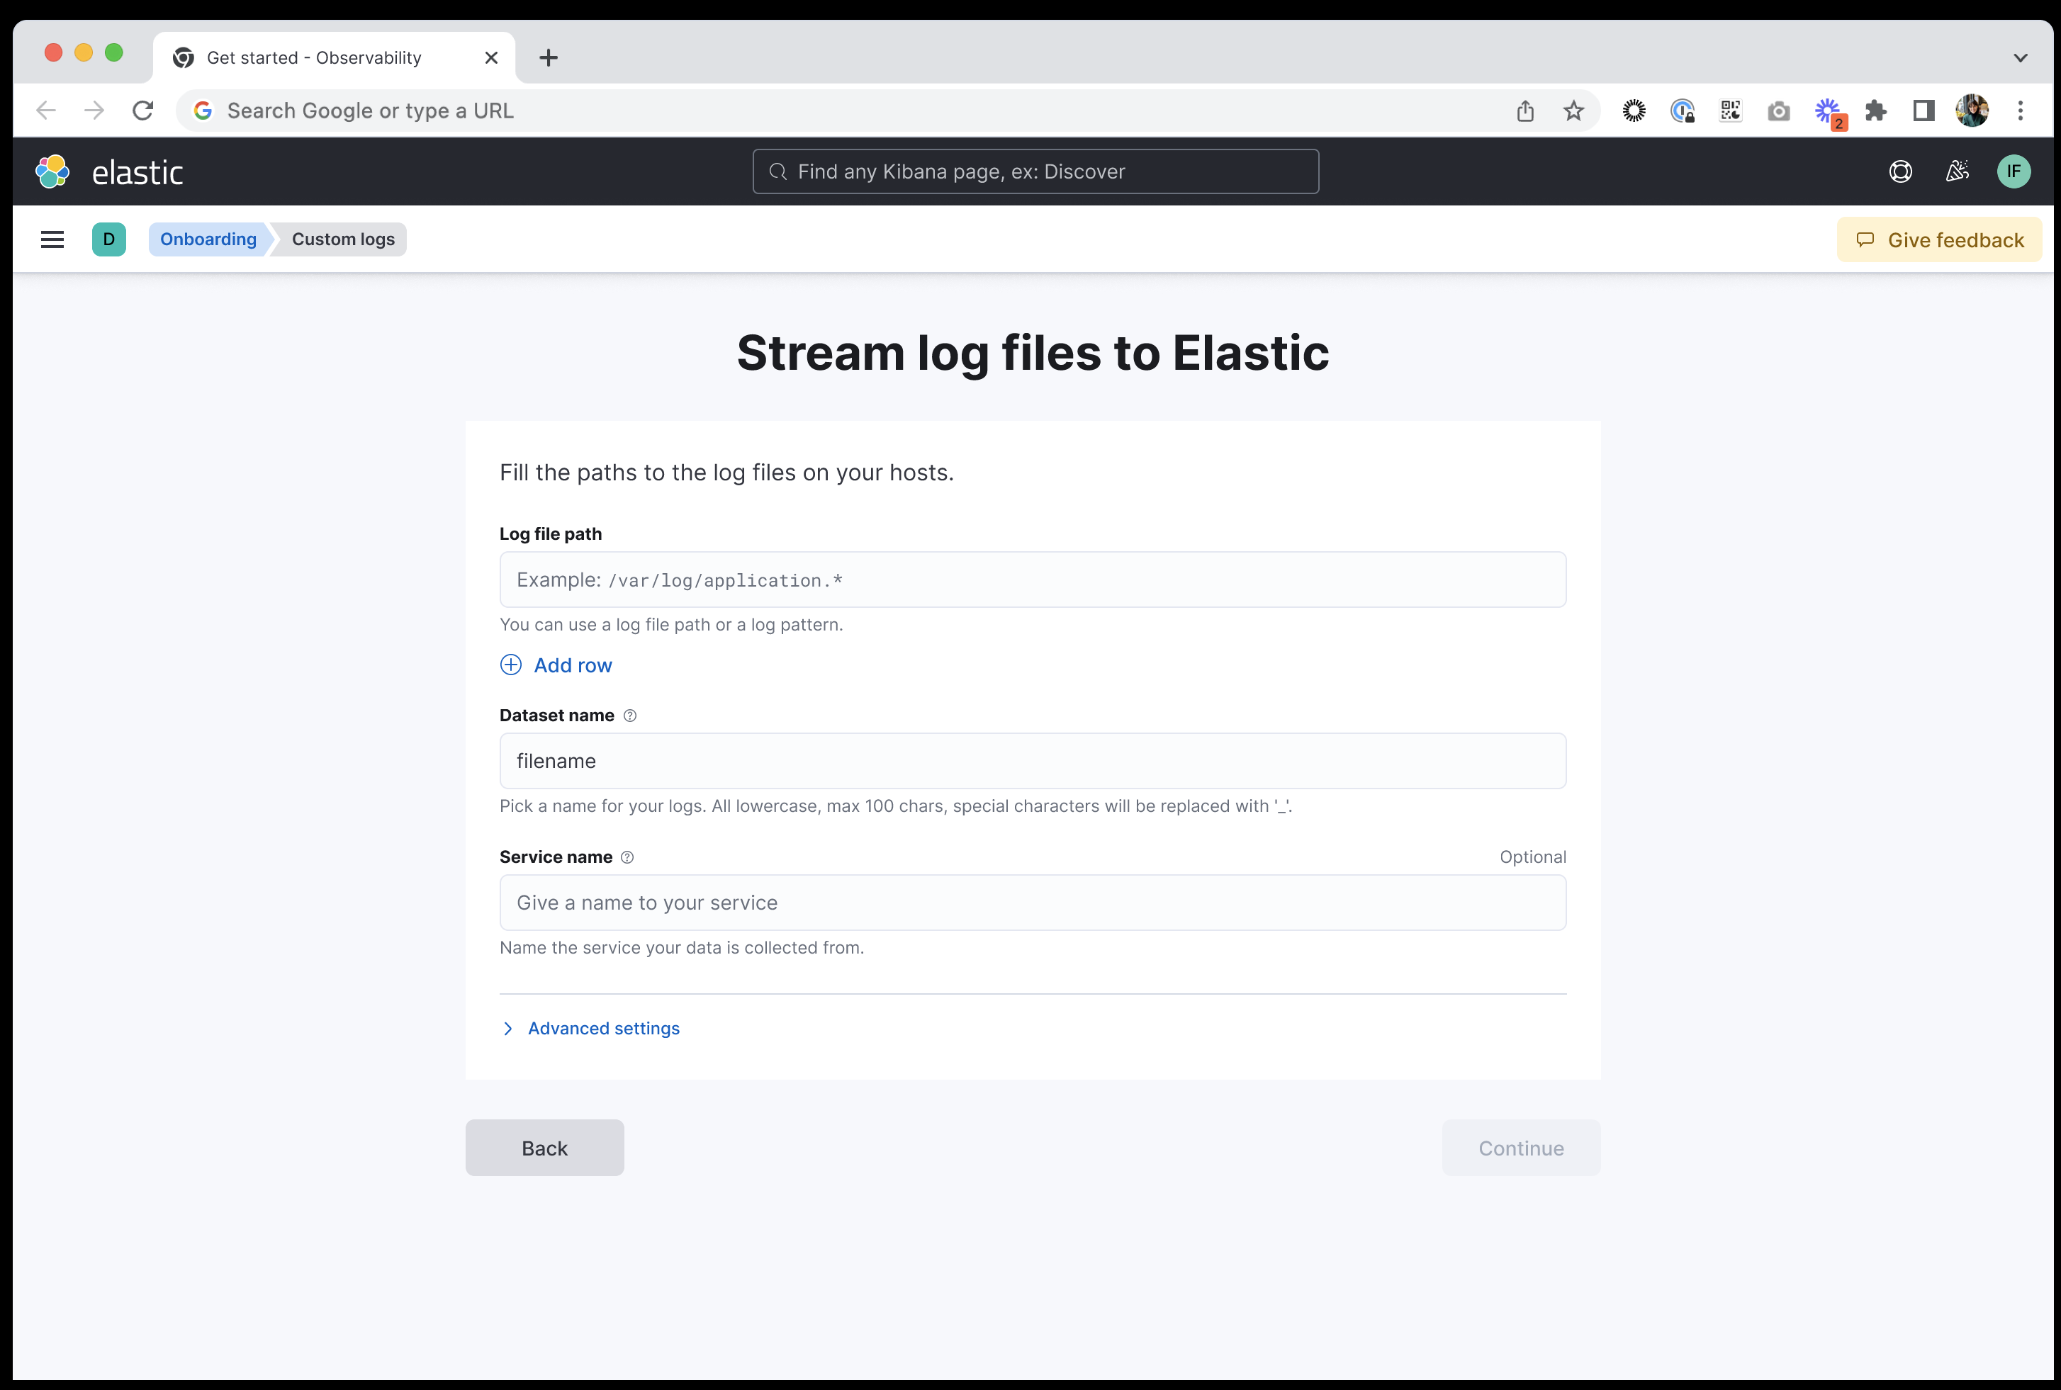The image size is (2061, 1390).
Task: Open the browser extensions puzzle icon
Action: pos(1875,111)
